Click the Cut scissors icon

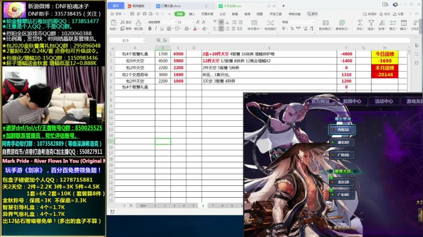(x=123, y=22)
